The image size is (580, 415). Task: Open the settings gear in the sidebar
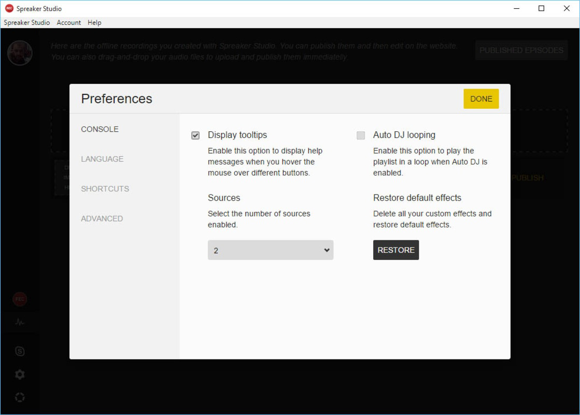[x=20, y=374]
